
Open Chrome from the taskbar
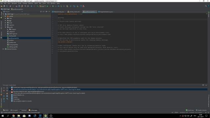(x=13, y=116)
